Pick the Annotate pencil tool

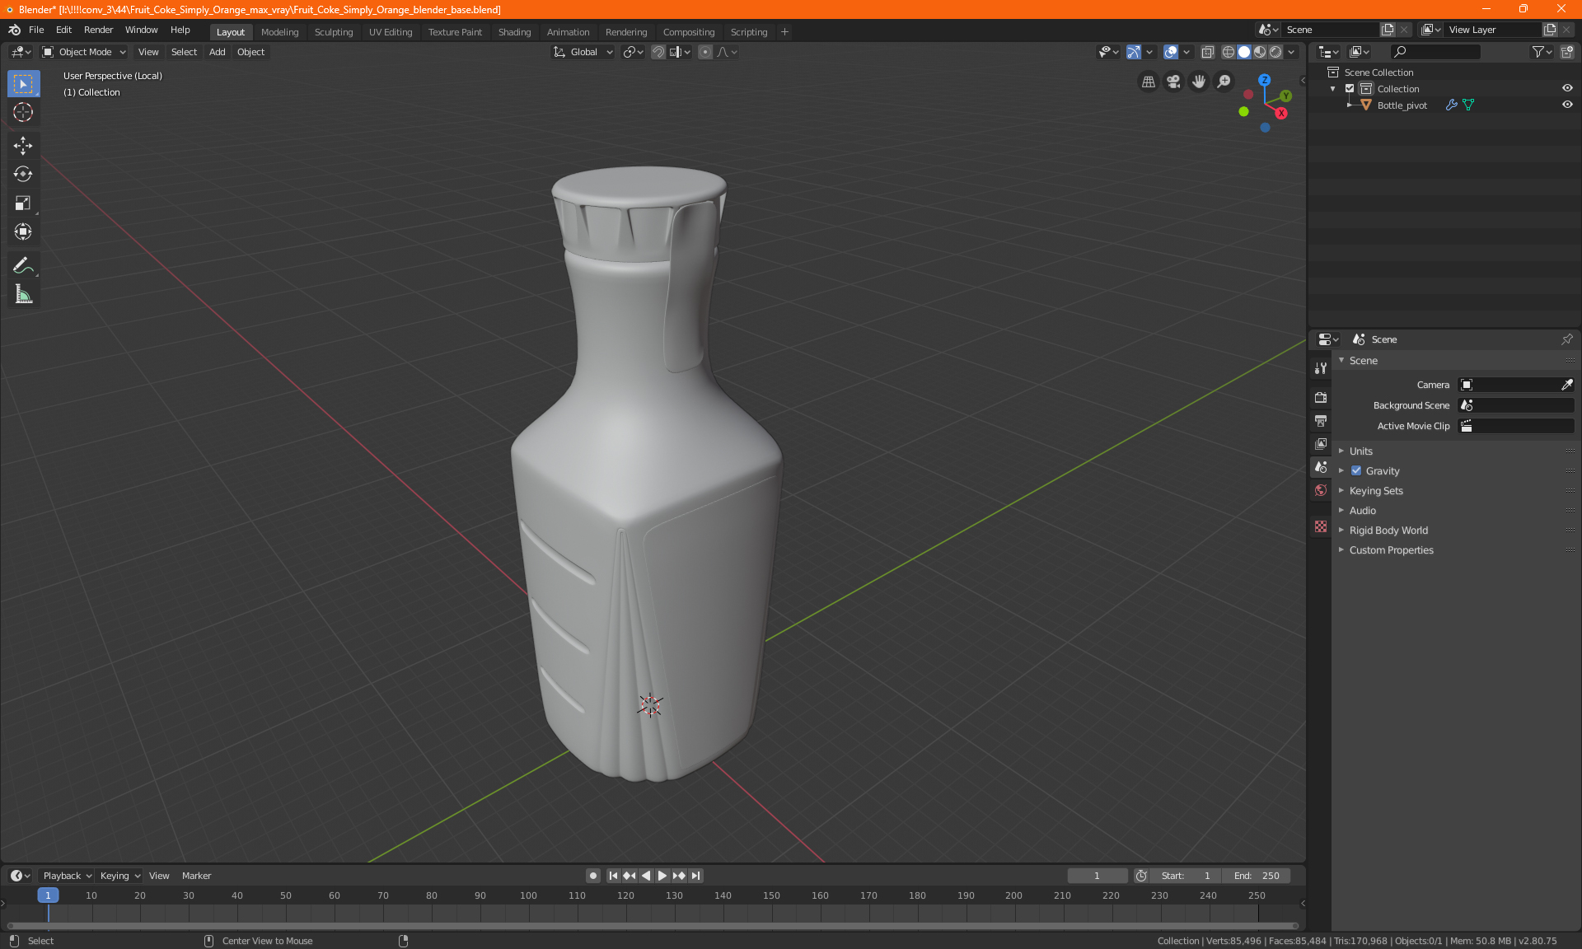pos(23,265)
